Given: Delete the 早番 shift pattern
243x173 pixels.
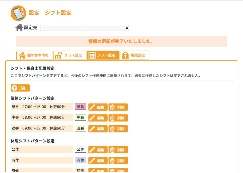Looking at the screenshot, I should 118,107.
